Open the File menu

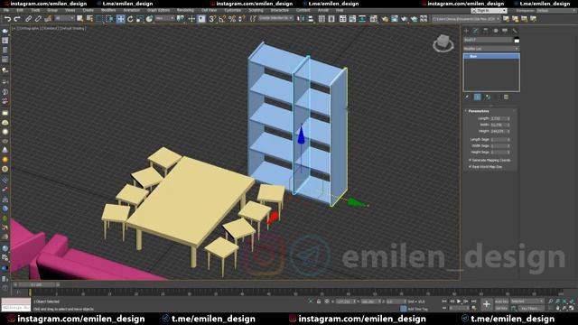pos(6,10)
